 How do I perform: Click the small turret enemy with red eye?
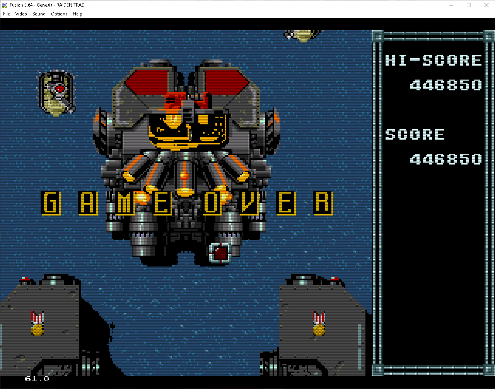(x=57, y=93)
